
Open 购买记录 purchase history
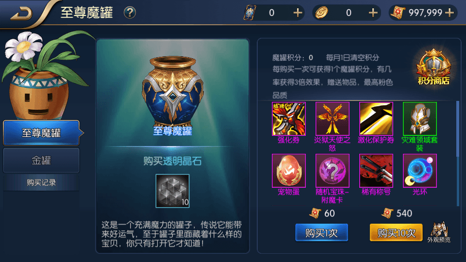pos(41,182)
